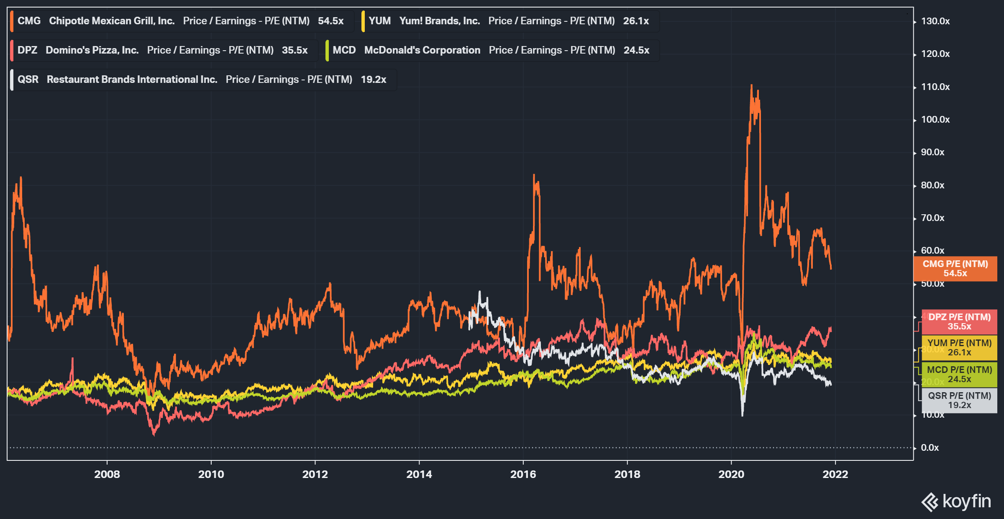Click the CMG 54.5x value in the legend
Screen dimensions: 1004x519
tap(331, 21)
